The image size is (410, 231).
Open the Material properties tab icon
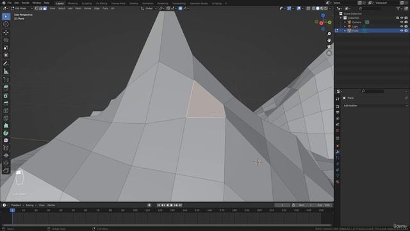(338, 182)
